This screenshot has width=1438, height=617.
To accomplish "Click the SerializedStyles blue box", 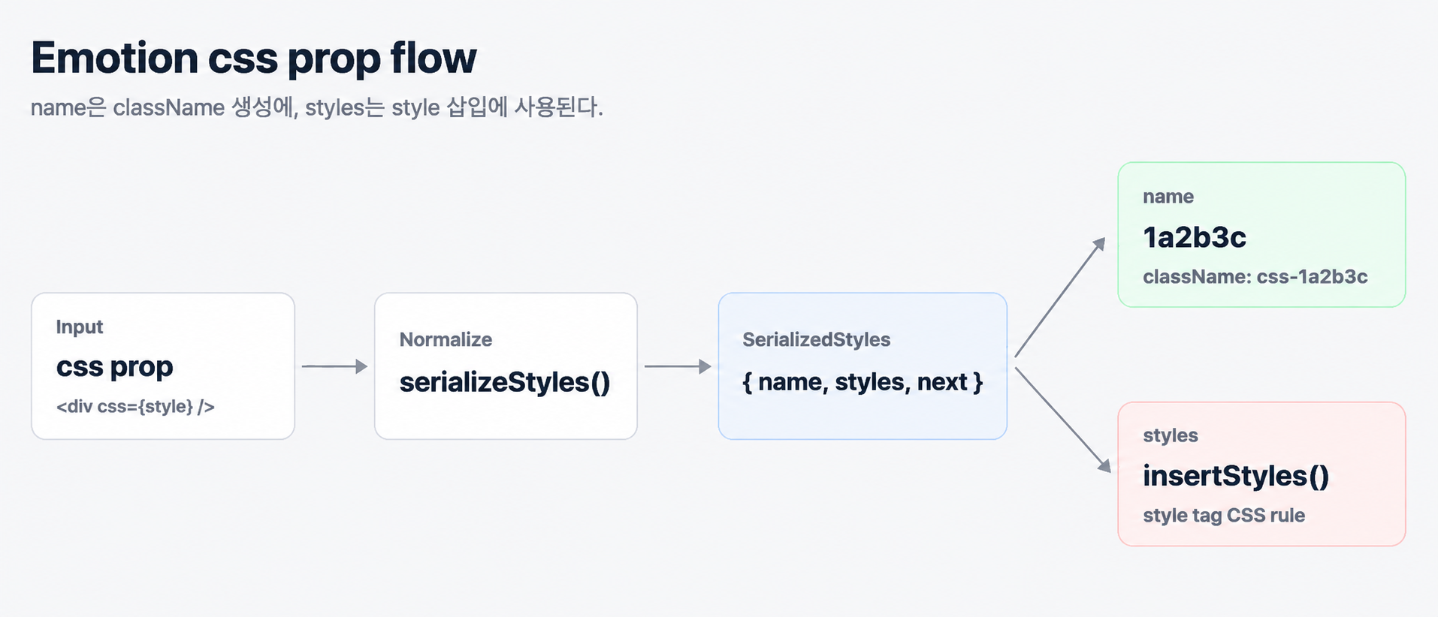I will 862,366.
